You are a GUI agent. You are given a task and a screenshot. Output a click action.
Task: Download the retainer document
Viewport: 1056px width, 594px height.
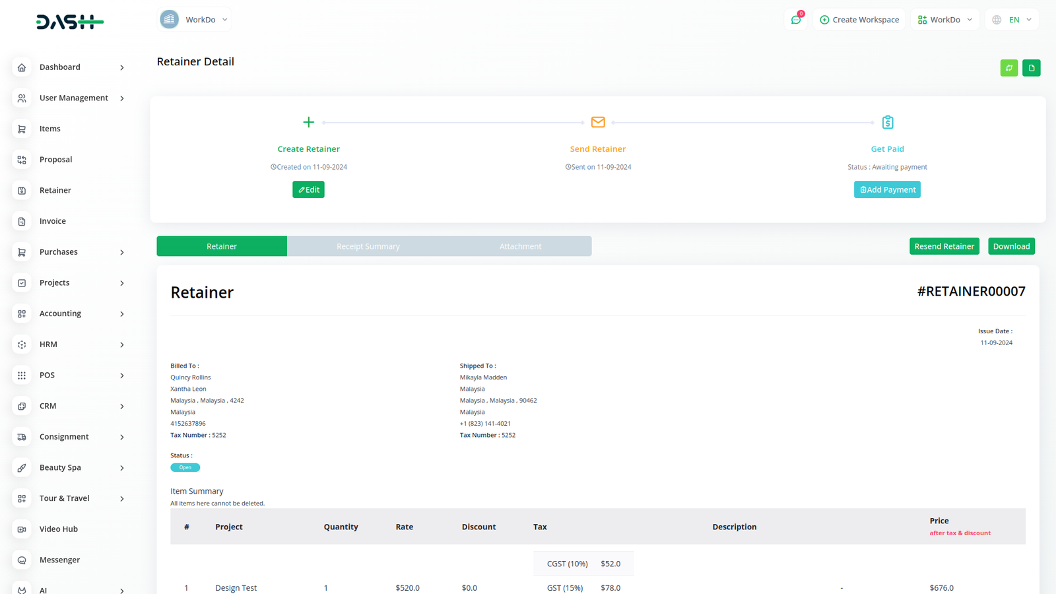[1011, 246]
